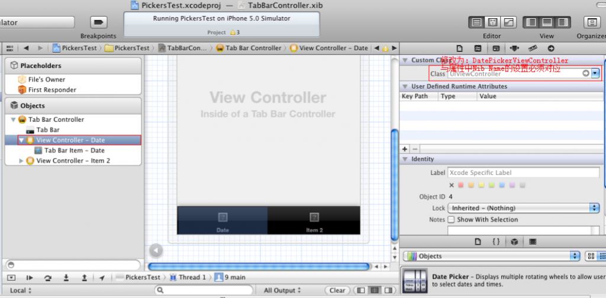
Task: Remove runtime attribute with minus button
Action: tap(415, 149)
